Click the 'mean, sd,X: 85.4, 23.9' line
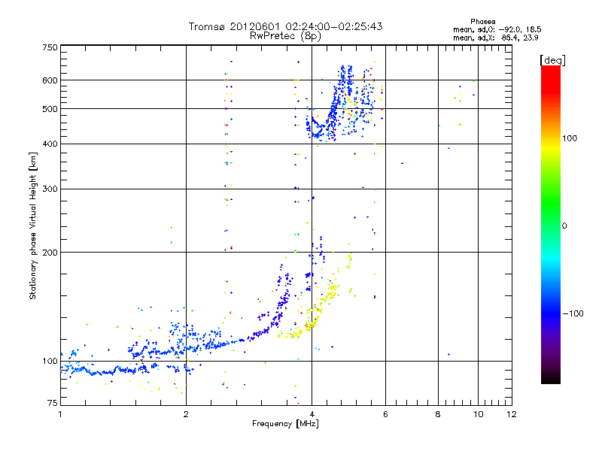Screen dimensions: 602x451 (496, 38)
